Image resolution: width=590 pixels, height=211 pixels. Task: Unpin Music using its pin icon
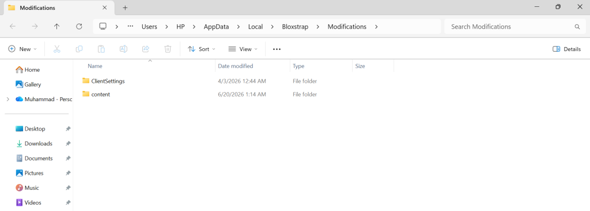pos(68,188)
